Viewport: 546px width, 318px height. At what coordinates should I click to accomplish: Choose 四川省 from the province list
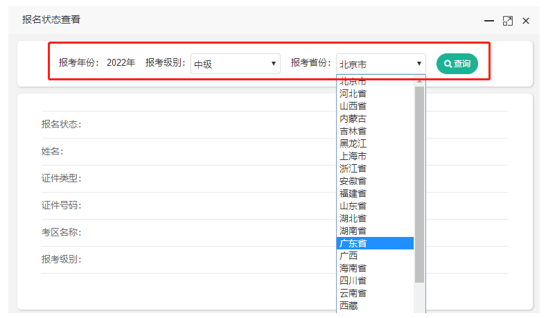[x=353, y=281]
